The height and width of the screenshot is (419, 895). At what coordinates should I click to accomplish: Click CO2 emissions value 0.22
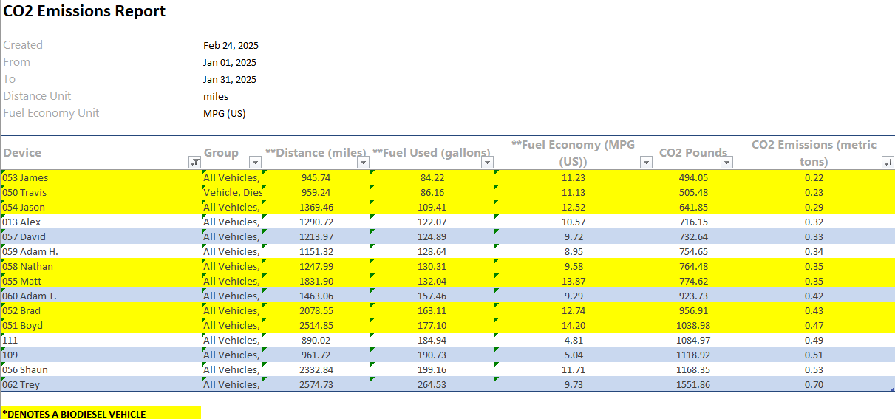tap(814, 177)
